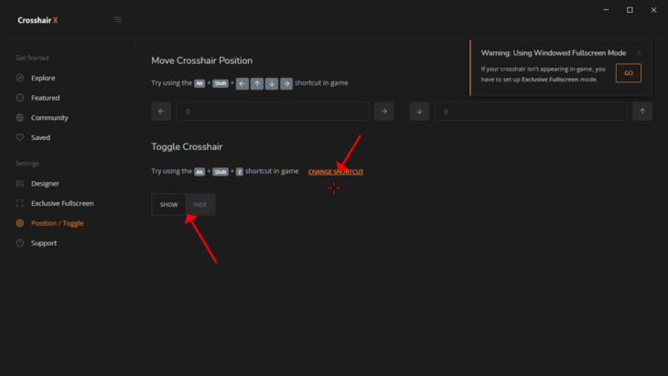Open the Community section
The image size is (668, 376).
pyautogui.click(x=49, y=117)
